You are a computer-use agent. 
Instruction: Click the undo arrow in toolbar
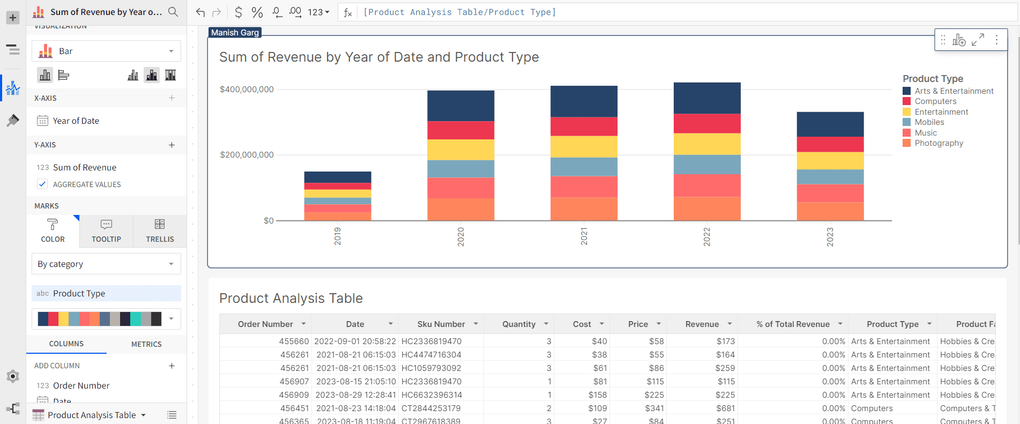(x=200, y=12)
